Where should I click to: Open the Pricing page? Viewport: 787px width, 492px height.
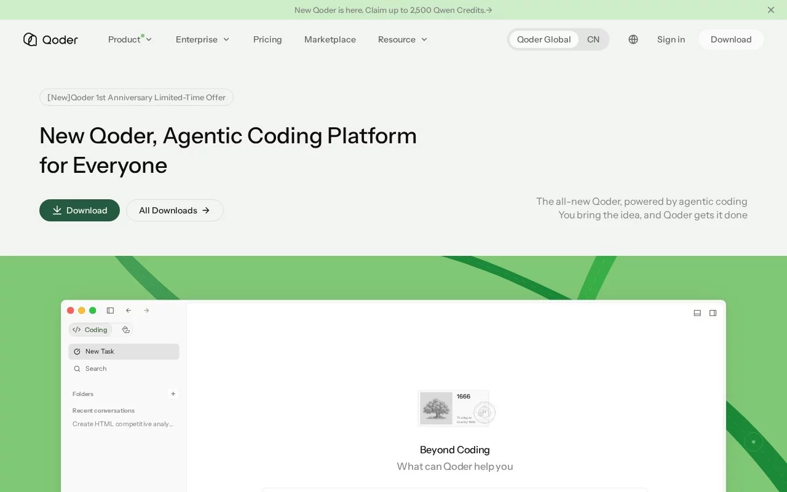pos(267,39)
